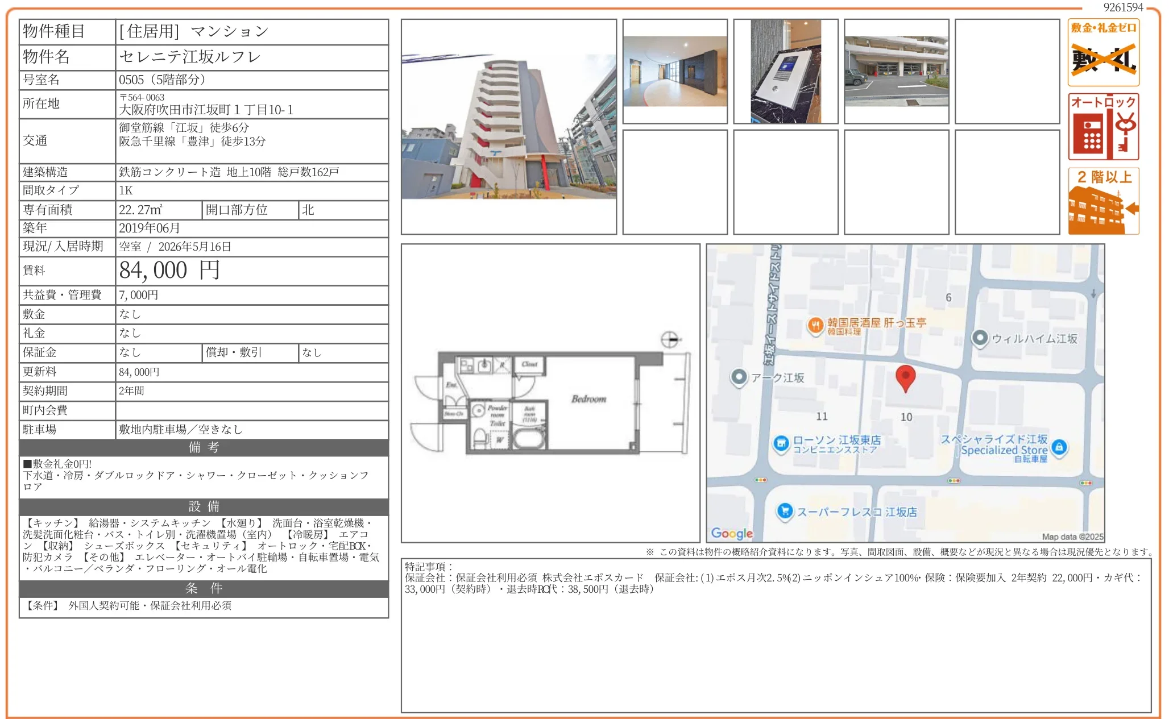Screen dimensions: 1169x719
Task: Open the intercom panel thumbnail
Action: coord(785,72)
